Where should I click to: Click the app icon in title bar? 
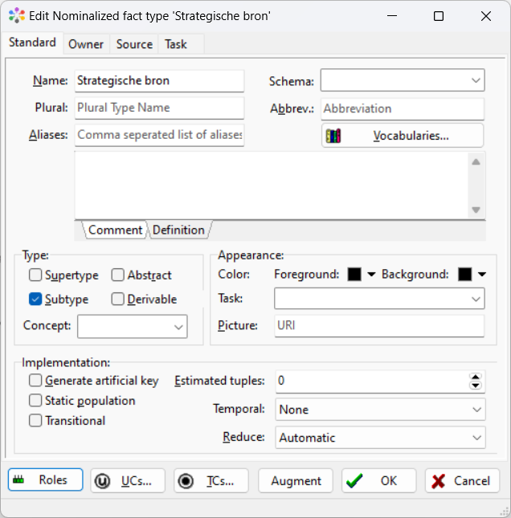click(x=16, y=16)
